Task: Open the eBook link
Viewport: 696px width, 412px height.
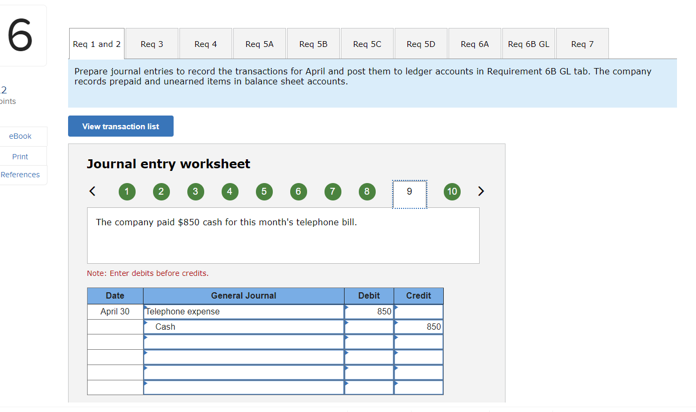Action: tap(20, 136)
